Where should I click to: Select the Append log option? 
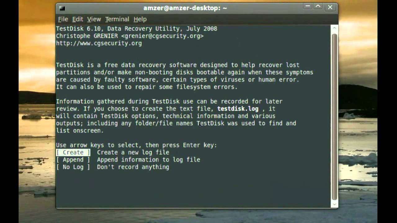[73, 160]
